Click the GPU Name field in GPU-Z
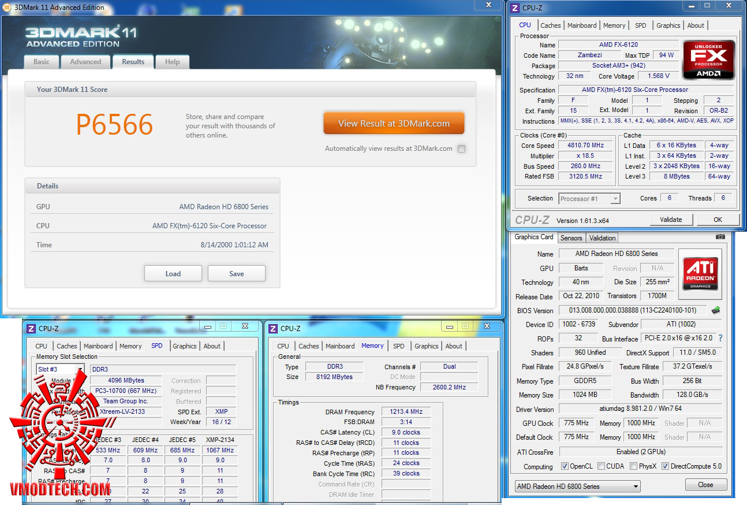747x505 pixels. click(617, 254)
